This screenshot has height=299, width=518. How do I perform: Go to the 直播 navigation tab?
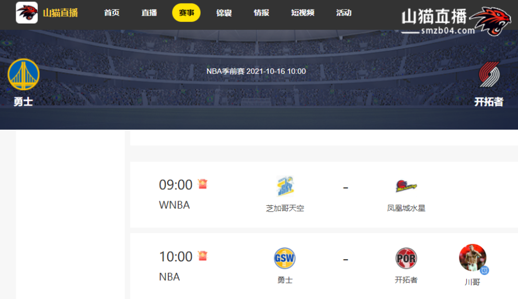click(x=149, y=13)
